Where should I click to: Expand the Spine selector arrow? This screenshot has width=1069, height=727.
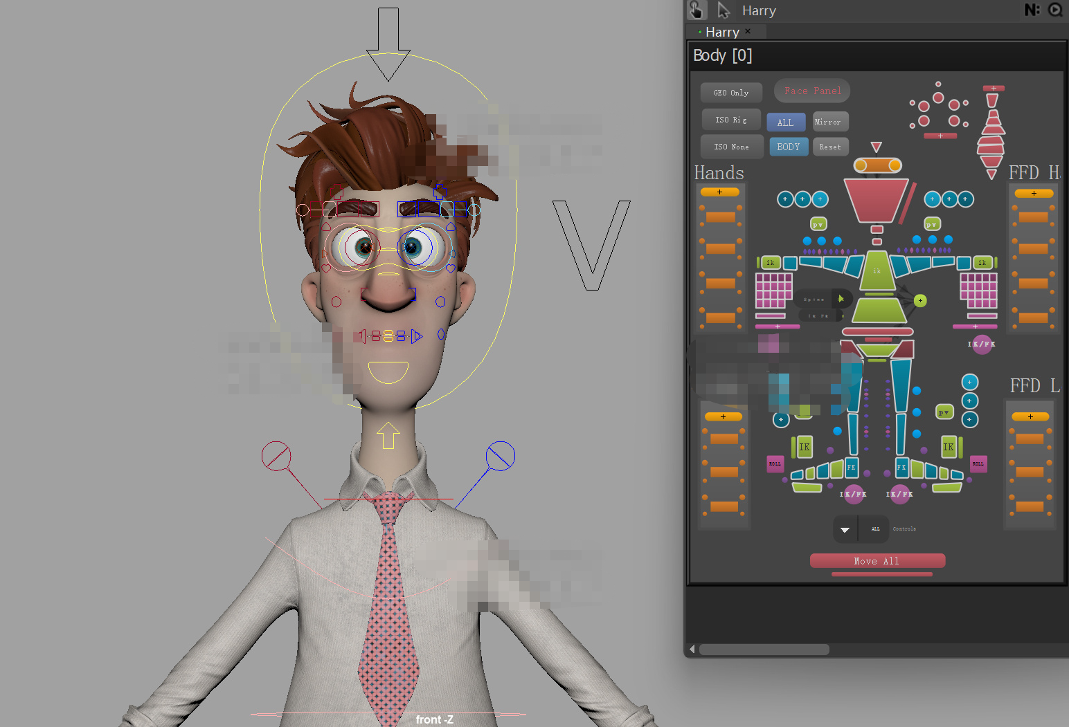(841, 299)
